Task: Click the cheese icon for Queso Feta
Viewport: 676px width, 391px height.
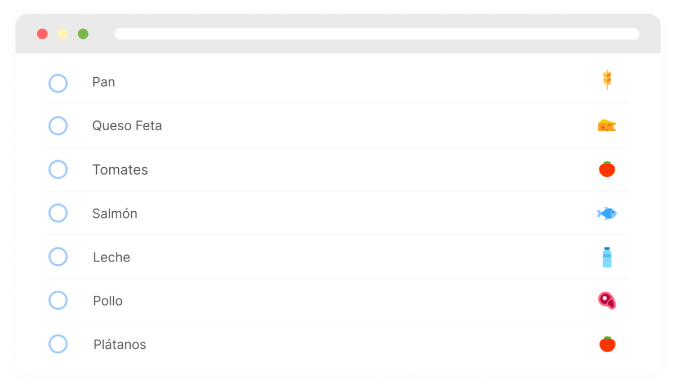Action: [x=607, y=125]
